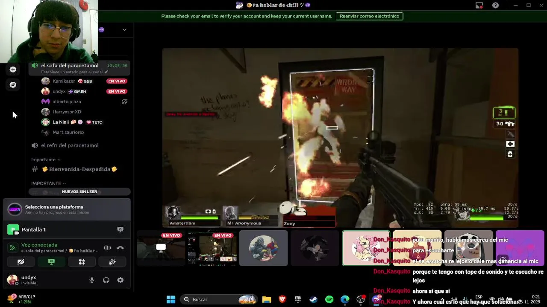Open Epic Games Launcher on taskbar
The width and height of the screenshot is (547, 307).
pos(298,299)
